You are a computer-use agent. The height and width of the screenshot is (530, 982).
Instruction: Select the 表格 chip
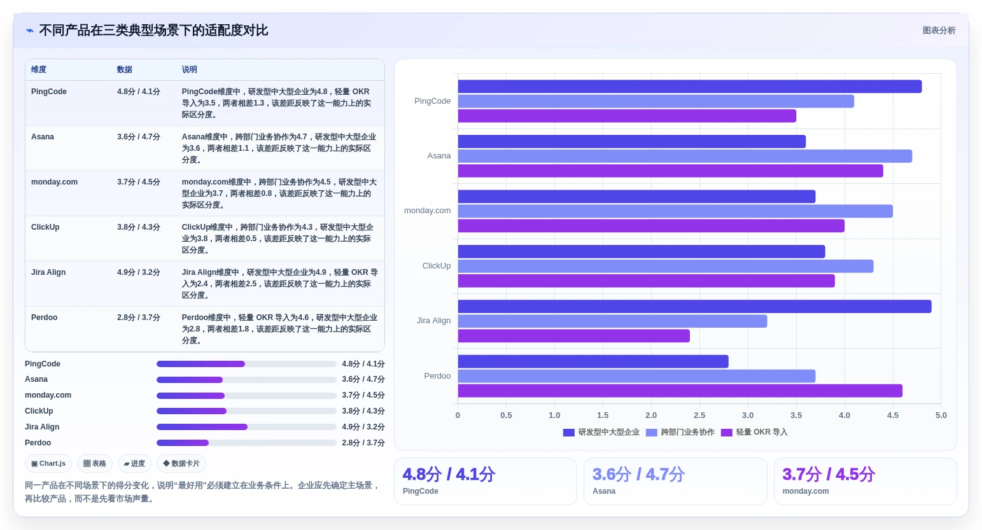(95, 463)
